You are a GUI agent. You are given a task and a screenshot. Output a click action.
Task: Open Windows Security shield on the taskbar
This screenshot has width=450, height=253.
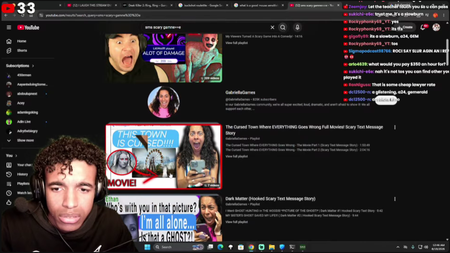pos(282,247)
